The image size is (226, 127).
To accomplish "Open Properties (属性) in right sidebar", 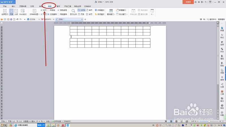I will point(222,57).
